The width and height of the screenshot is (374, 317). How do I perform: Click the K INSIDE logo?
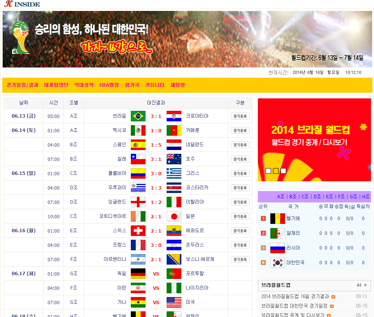click(x=22, y=4)
